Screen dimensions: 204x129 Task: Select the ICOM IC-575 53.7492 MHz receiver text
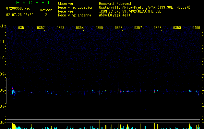pos(130,11)
